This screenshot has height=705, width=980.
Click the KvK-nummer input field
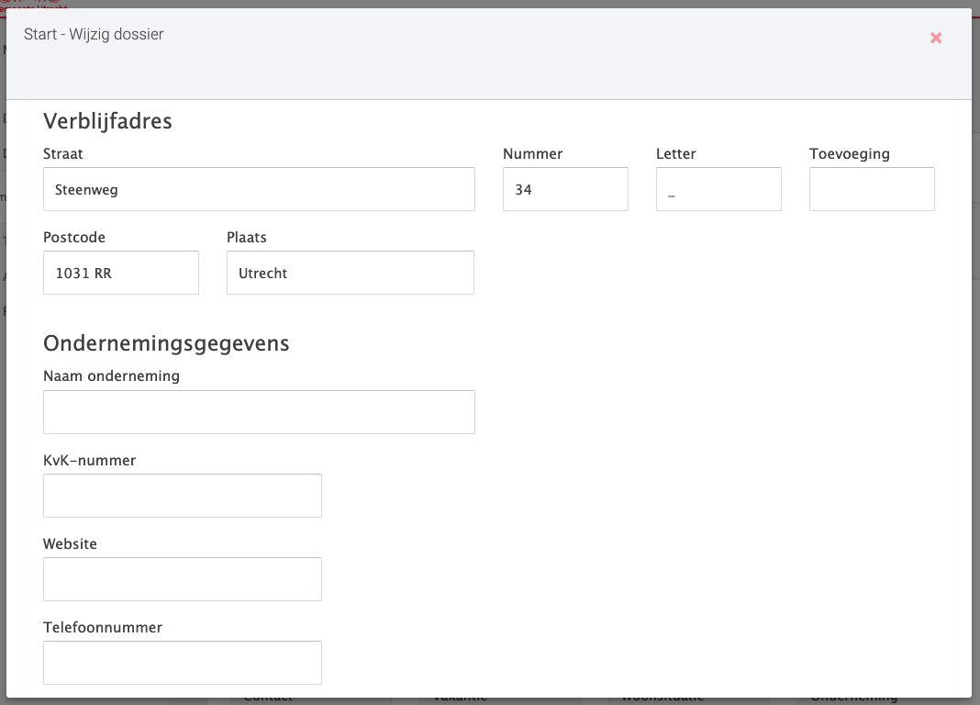(x=183, y=496)
